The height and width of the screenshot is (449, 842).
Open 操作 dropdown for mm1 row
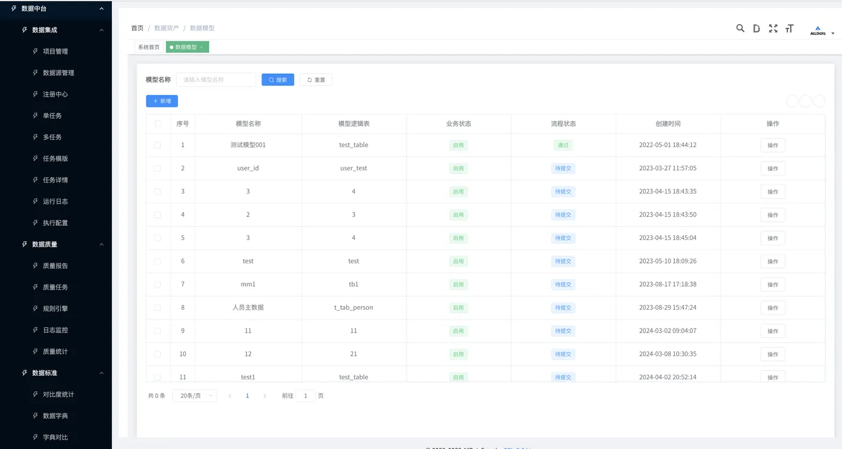click(x=773, y=285)
